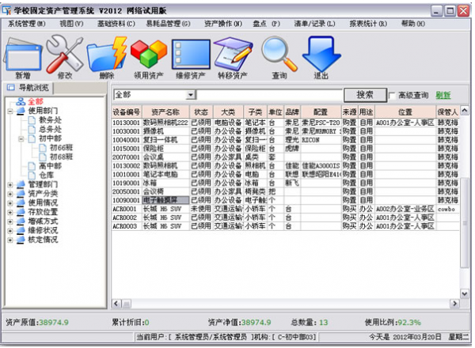Viewport: 475px width, 348px height.
Task: Click the horizontal scroll-right arrow
Action: 454,303
